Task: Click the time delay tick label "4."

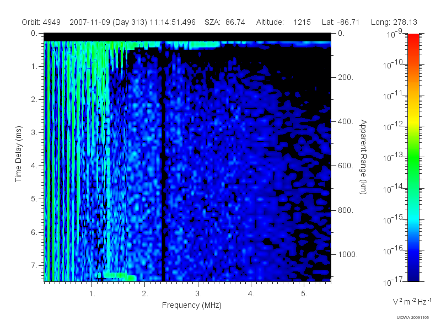Action: [x=34, y=166]
